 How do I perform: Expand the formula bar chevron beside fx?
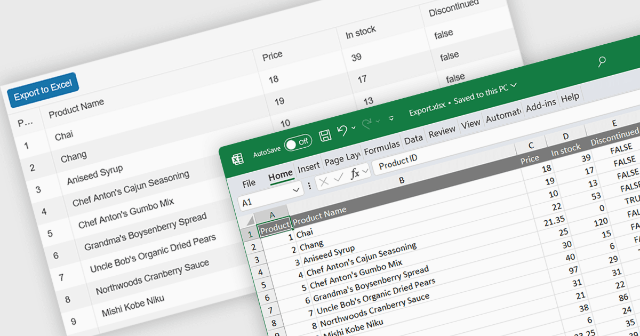click(366, 171)
